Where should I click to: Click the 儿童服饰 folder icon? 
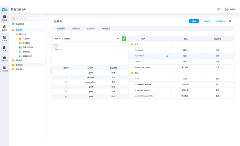coord(20,39)
